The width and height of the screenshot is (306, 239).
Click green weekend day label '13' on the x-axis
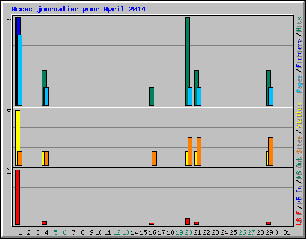pyautogui.click(x=126, y=232)
